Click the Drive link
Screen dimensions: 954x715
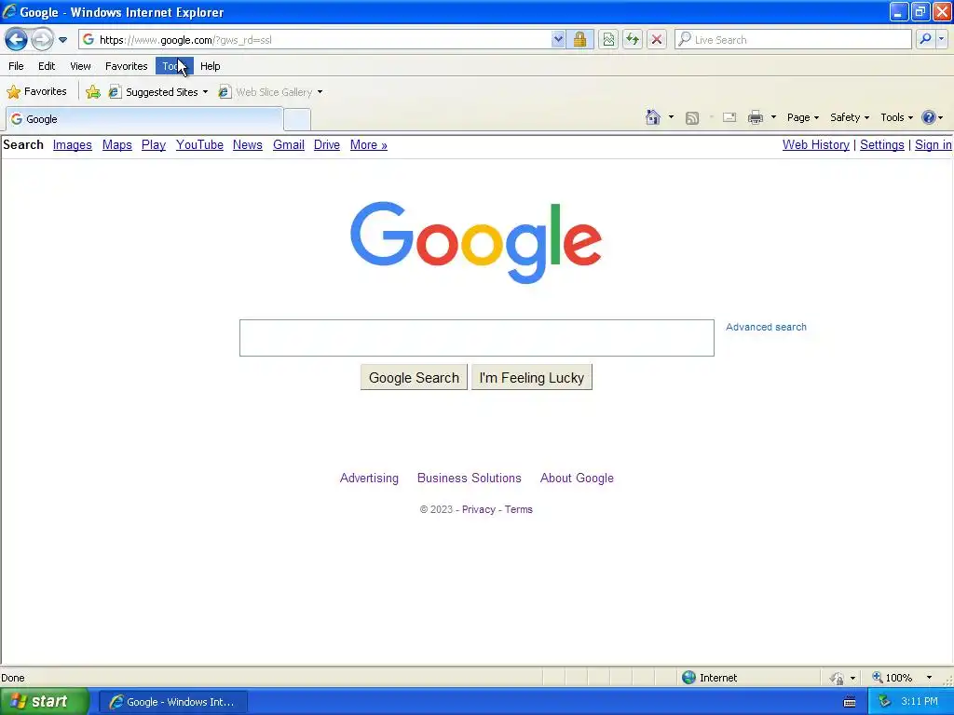click(x=327, y=144)
